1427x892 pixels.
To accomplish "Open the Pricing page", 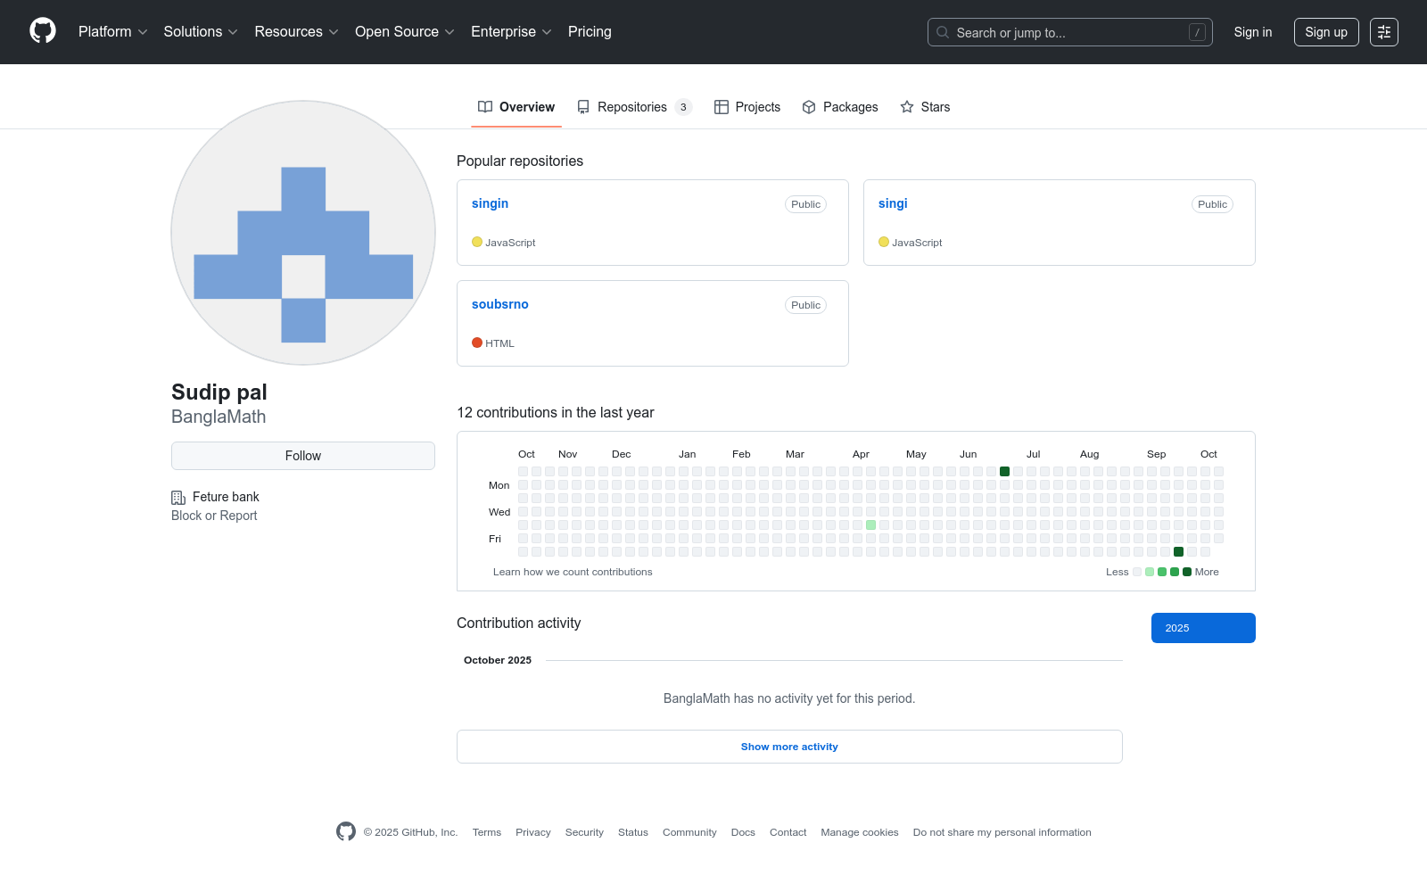I will point(590,32).
